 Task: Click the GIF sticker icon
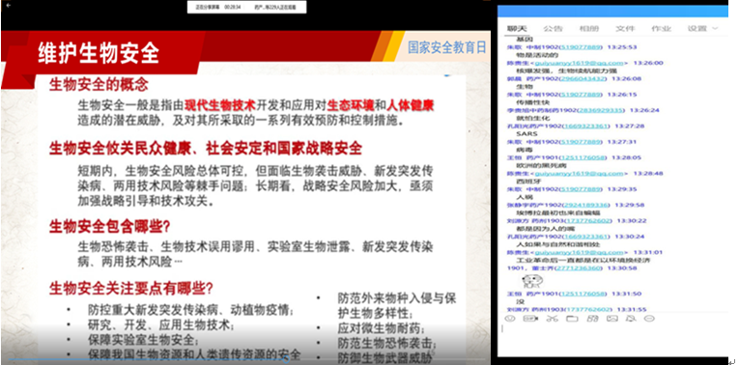[530, 319]
